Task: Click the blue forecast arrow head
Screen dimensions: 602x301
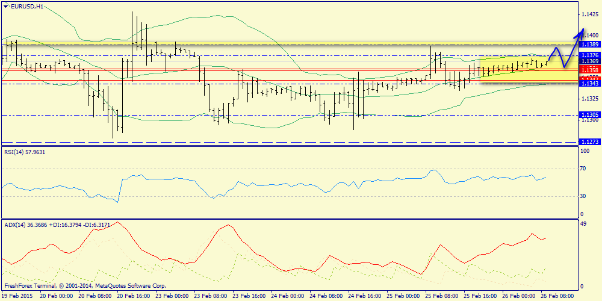Action: (582, 31)
